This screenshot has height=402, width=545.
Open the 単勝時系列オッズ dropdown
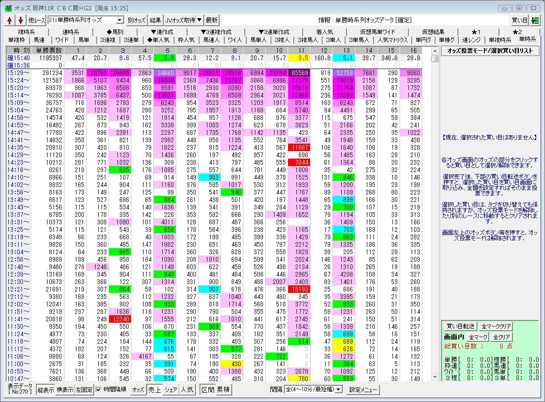click(119, 20)
